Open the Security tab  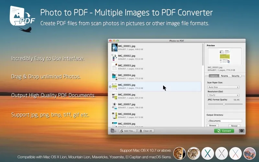click(x=235, y=76)
